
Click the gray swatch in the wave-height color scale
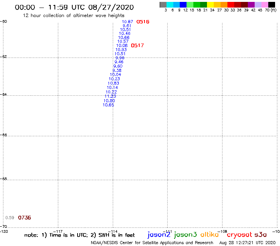pyautogui.click(x=163, y=5)
